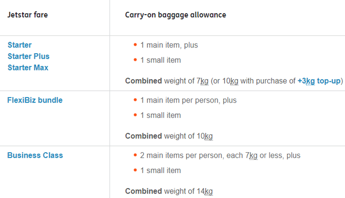Click '1 small item' in FlexiBiz row
This screenshot has height=198, width=345.
(160, 115)
